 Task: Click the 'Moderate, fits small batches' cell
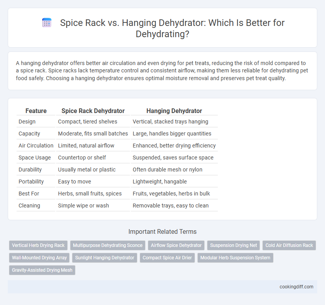coord(93,134)
